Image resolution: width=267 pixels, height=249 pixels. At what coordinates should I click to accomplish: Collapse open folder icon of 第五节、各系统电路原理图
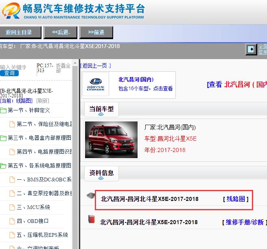click(x=3, y=165)
